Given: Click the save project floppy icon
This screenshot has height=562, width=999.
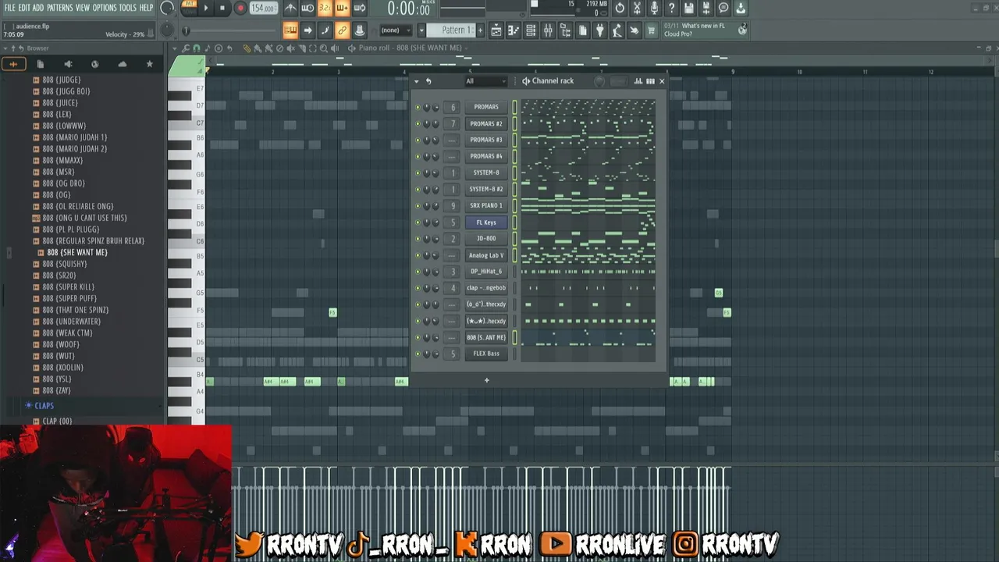Looking at the screenshot, I should 689,9.
